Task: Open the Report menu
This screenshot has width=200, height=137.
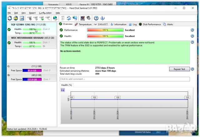Action: point(32,13)
